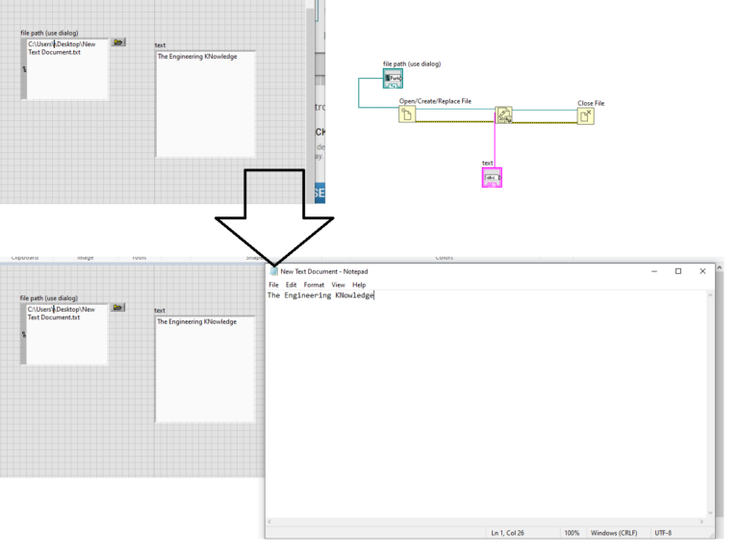Click inside the top file path field

click(x=65, y=67)
